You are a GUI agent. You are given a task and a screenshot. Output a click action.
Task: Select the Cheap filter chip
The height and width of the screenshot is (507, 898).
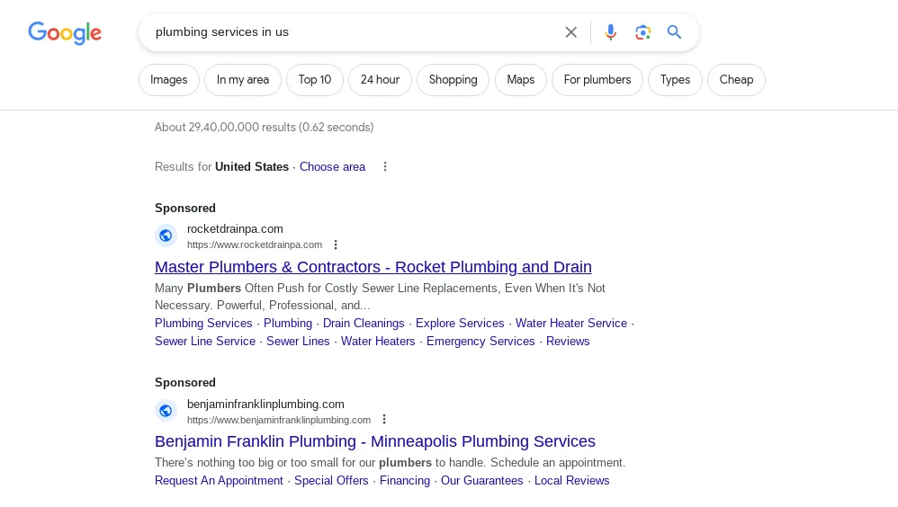click(736, 79)
